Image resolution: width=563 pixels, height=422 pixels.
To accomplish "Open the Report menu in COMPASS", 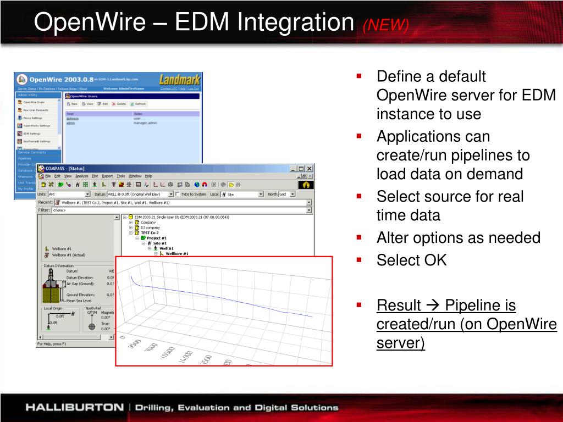I will [x=107, y=176].
